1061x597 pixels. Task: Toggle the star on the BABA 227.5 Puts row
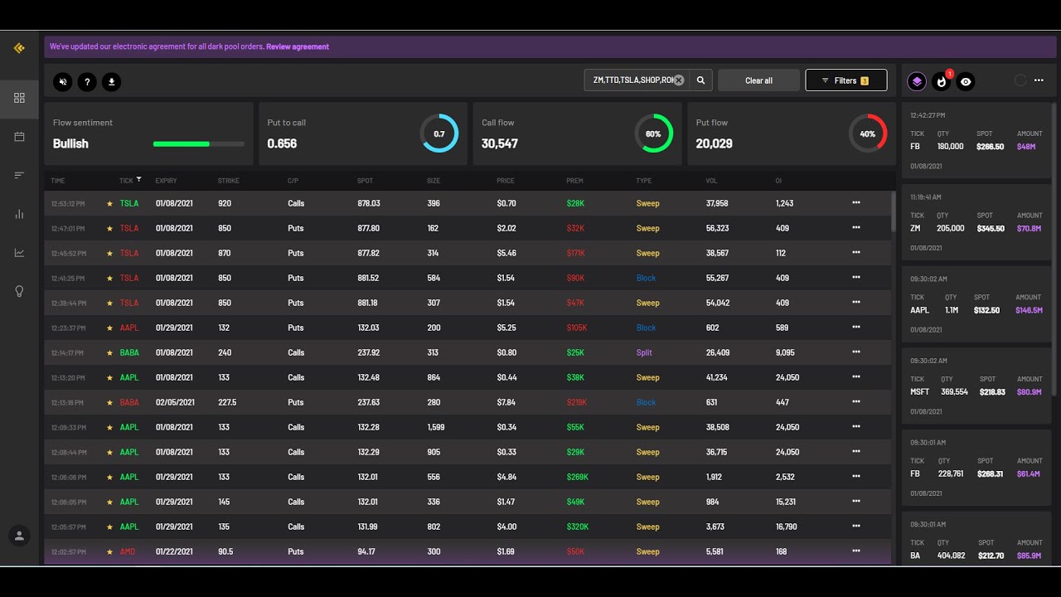[x=109, y=402]
